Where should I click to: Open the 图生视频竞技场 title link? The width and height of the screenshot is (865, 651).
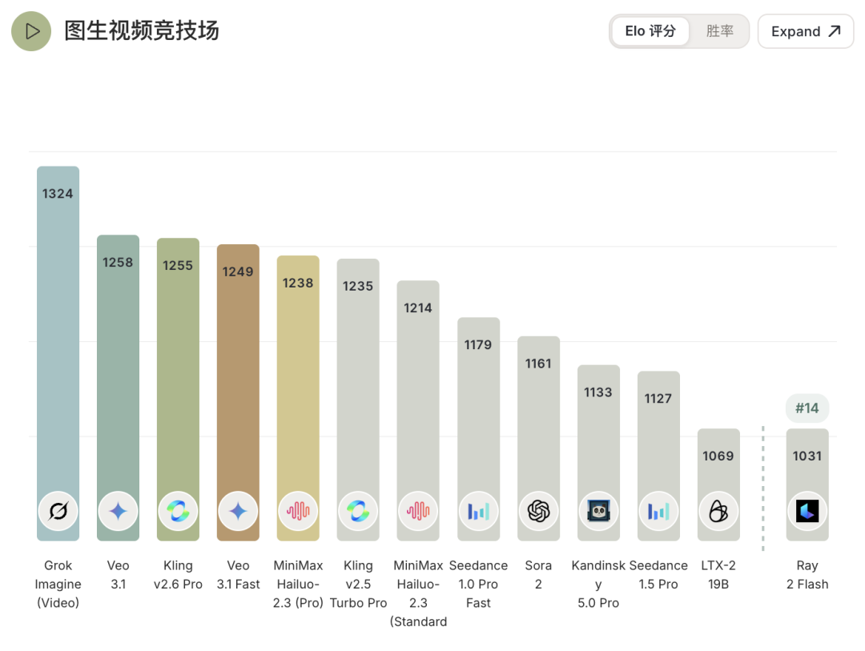pos(142,31)
